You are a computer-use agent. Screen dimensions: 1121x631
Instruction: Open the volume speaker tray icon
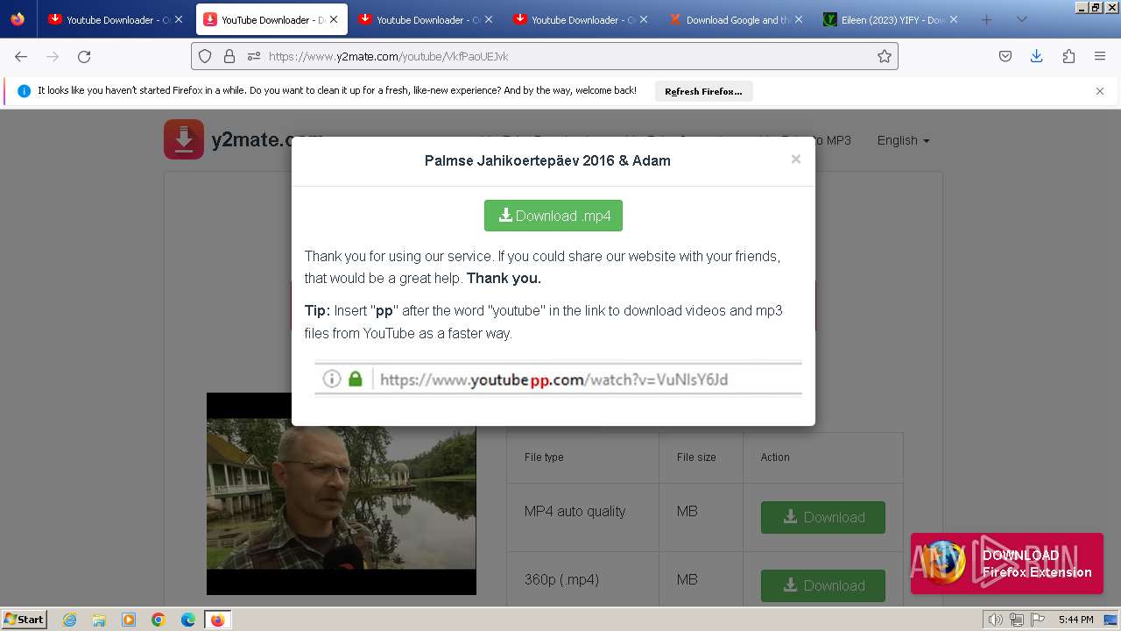[996, 620]
